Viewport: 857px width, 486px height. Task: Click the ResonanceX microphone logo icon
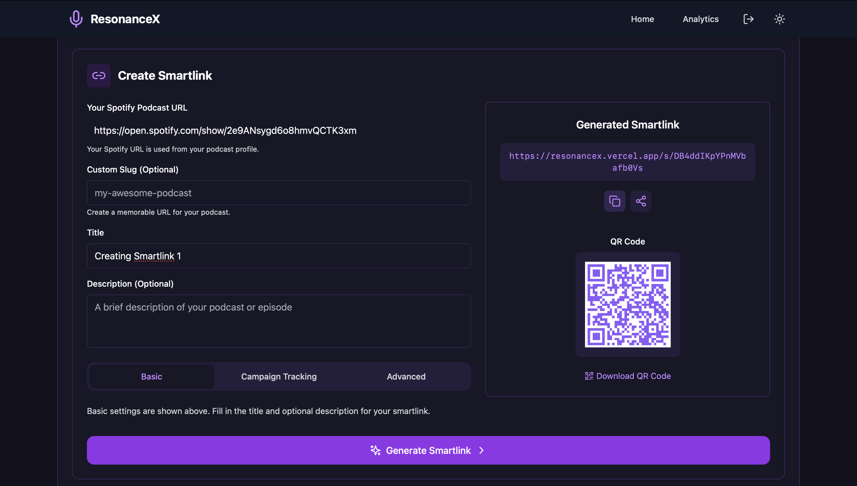coord(76,19)
